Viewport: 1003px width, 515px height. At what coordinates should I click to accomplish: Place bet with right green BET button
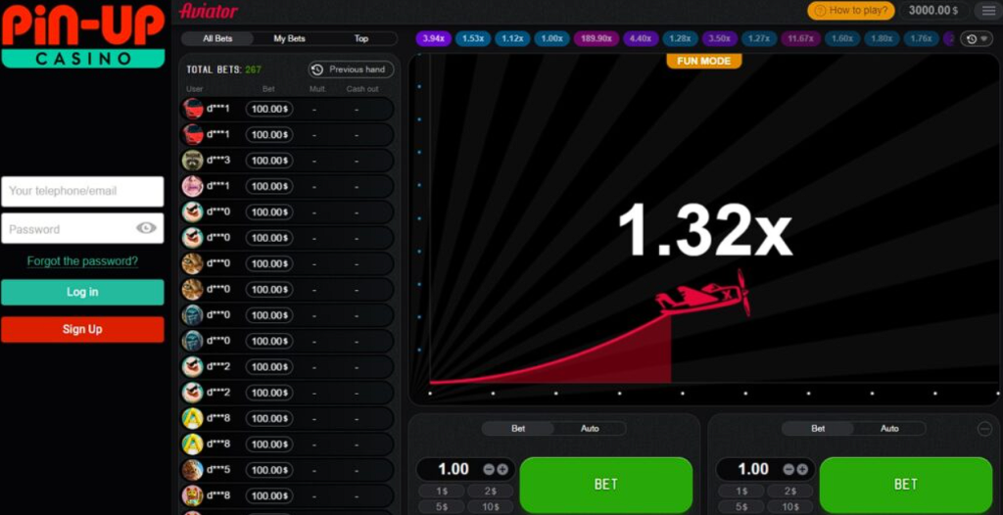[906, 485]
